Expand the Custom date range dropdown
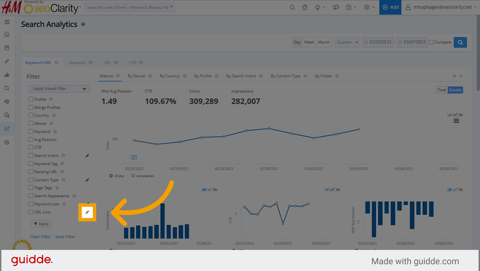This screenshot has width=480, height=271. (347, 42)
